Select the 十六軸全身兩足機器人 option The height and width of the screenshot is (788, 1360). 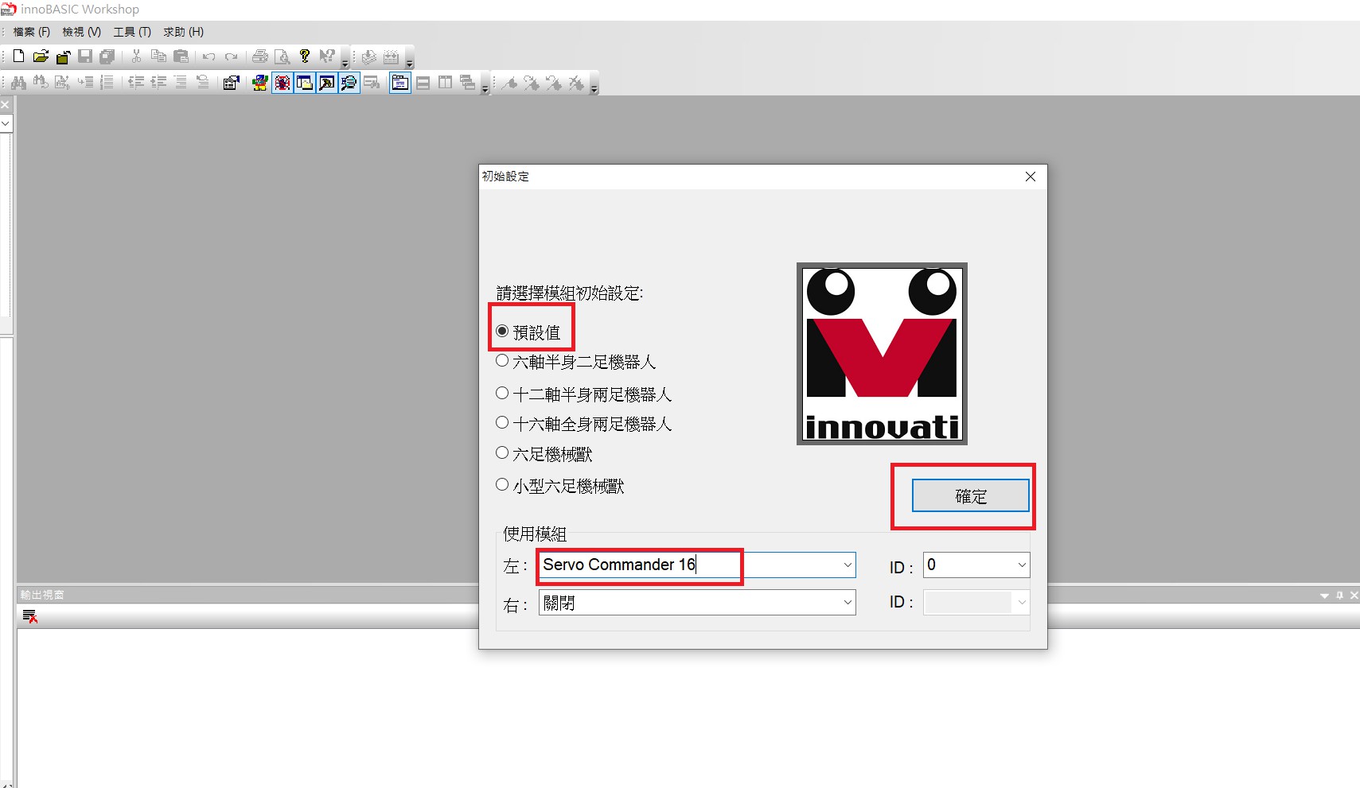584,424
